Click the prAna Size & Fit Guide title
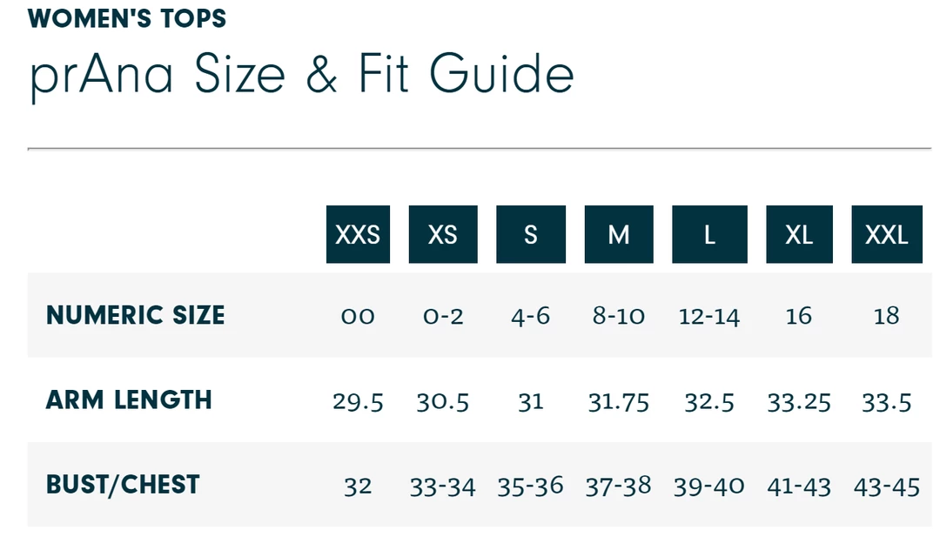 (x=301, y=75)
